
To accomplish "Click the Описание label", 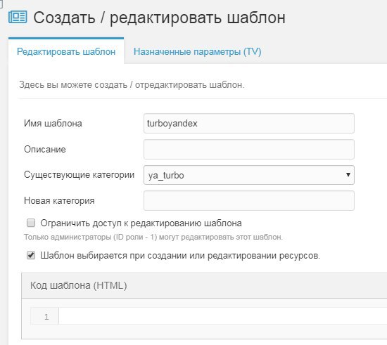I will pos(45,150).
